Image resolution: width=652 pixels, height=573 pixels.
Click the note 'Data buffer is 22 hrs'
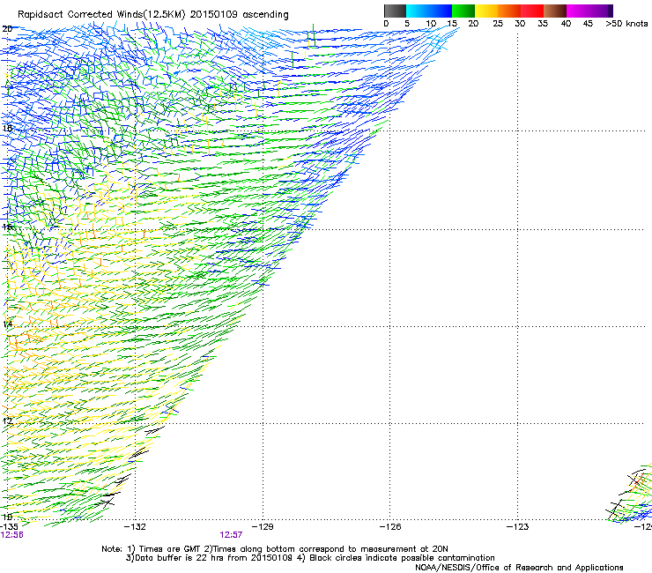180,558
